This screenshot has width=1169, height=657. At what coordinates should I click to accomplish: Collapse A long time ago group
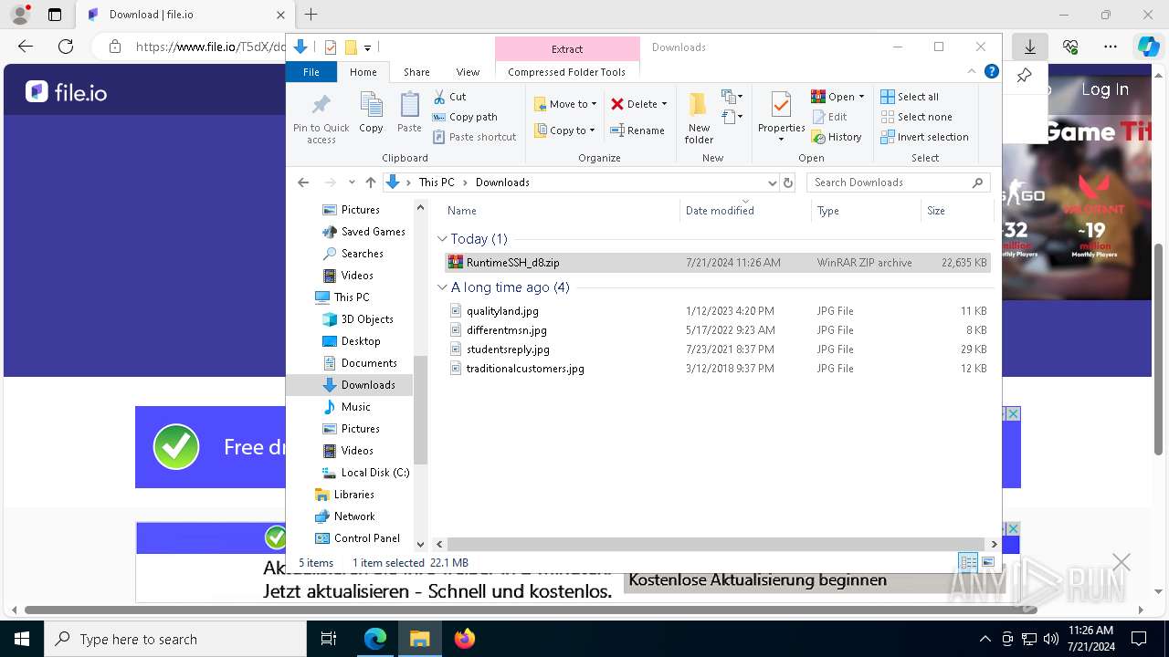[442, 287]
